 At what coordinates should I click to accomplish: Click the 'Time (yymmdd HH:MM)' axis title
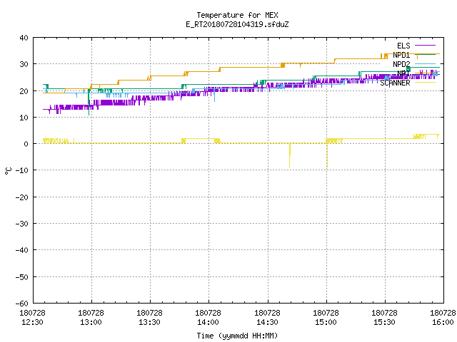click(x=237, y=336)
